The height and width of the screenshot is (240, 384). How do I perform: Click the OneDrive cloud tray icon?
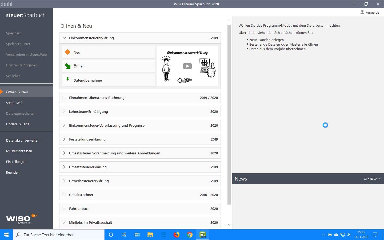tap(336, 235)
